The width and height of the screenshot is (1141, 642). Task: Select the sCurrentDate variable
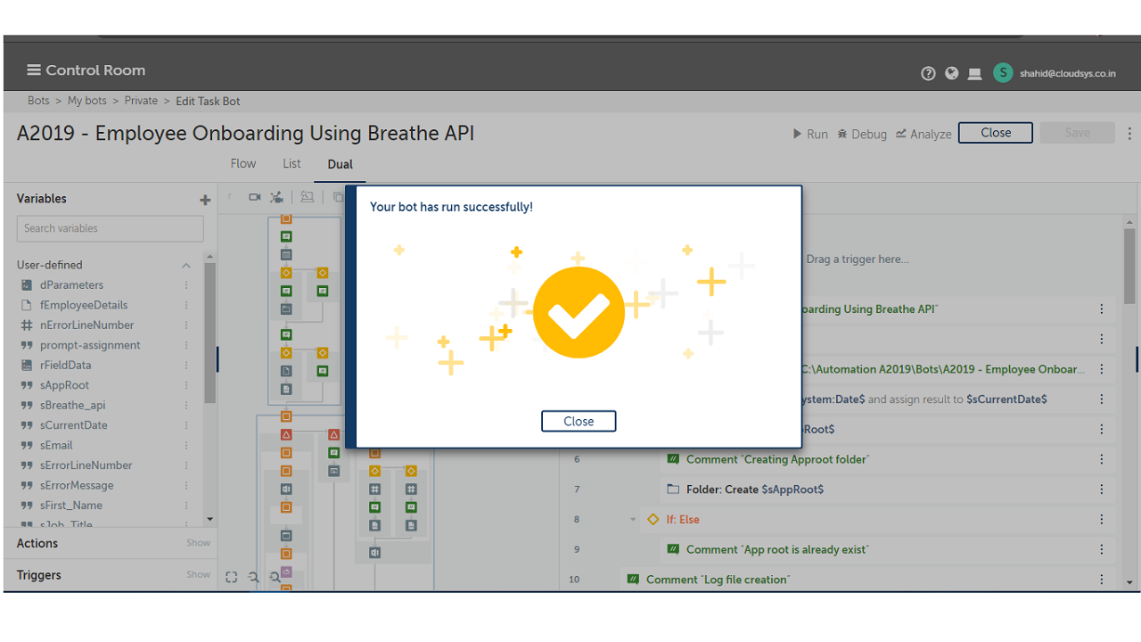[x=74, y=425]
